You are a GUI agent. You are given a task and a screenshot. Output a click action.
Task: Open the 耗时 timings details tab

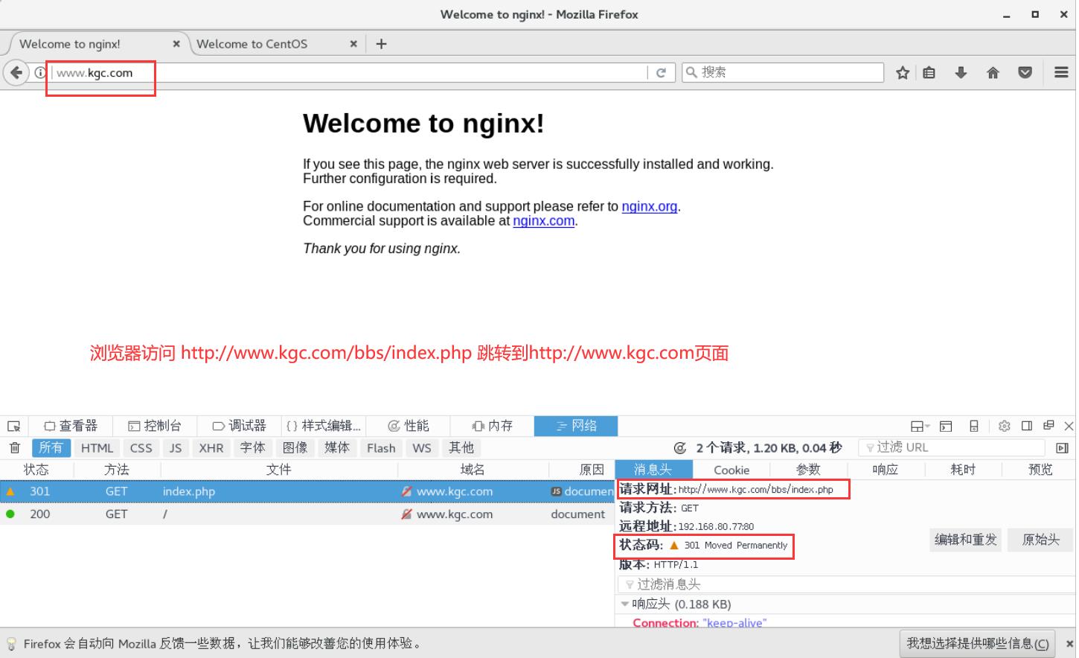point(963,470)
